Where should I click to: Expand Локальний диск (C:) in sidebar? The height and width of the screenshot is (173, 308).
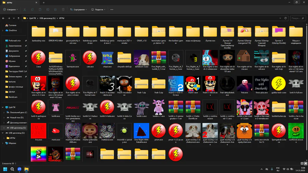tap(4, 112)
